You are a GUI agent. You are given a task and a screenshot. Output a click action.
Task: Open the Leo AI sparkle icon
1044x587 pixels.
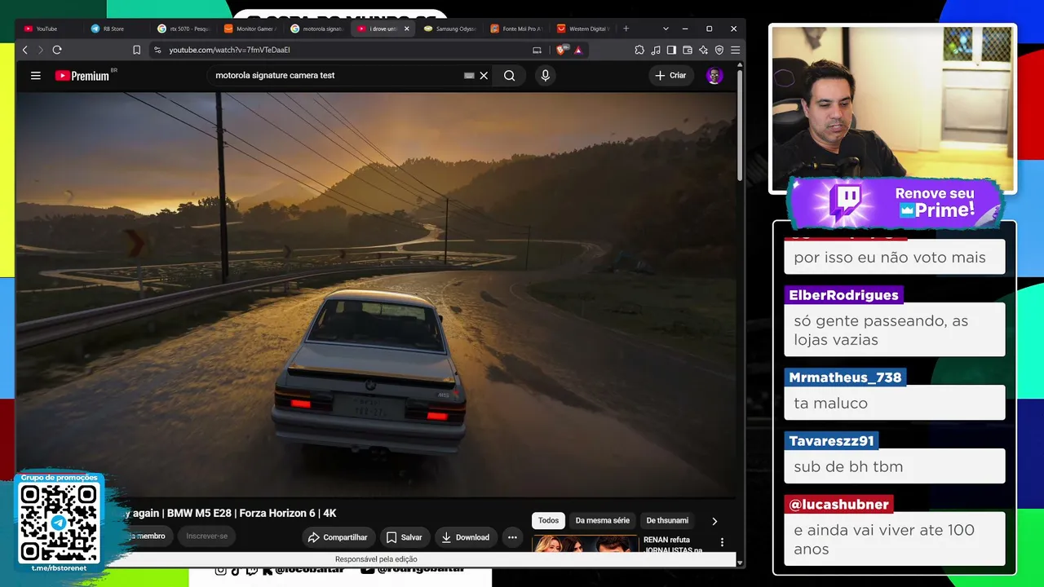(x=703, y=50)
